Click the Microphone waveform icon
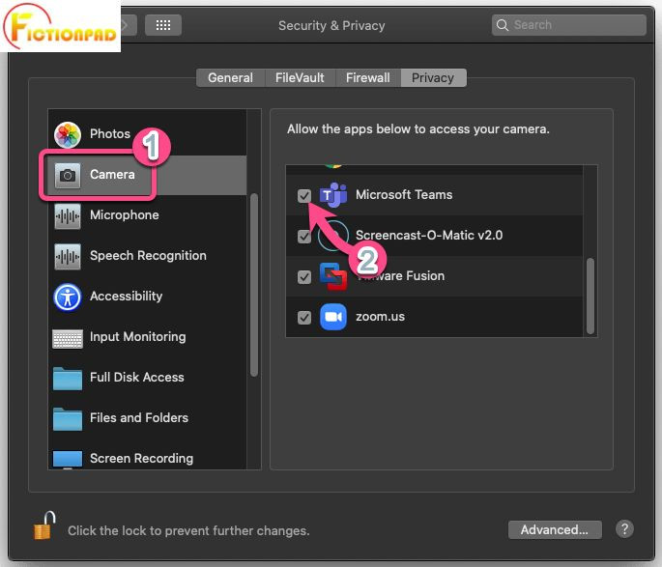This screenshot has width=662, height=567. (x=67, y=215)
